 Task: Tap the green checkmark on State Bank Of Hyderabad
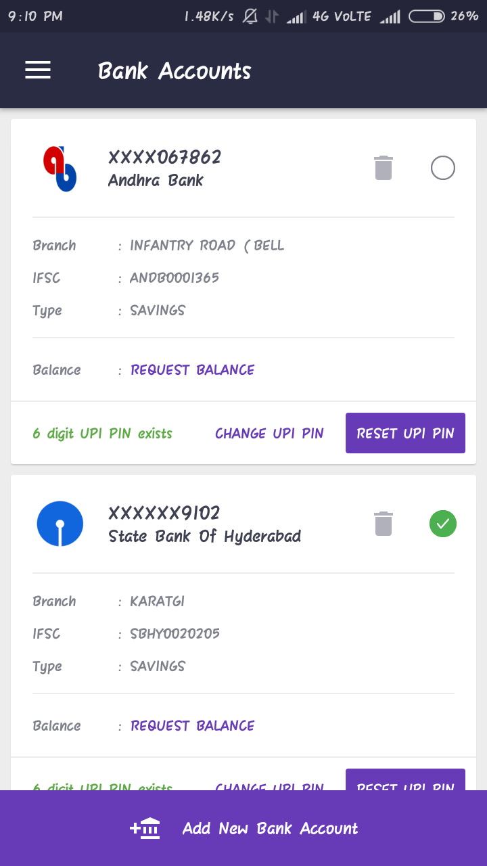coord(443,524)
